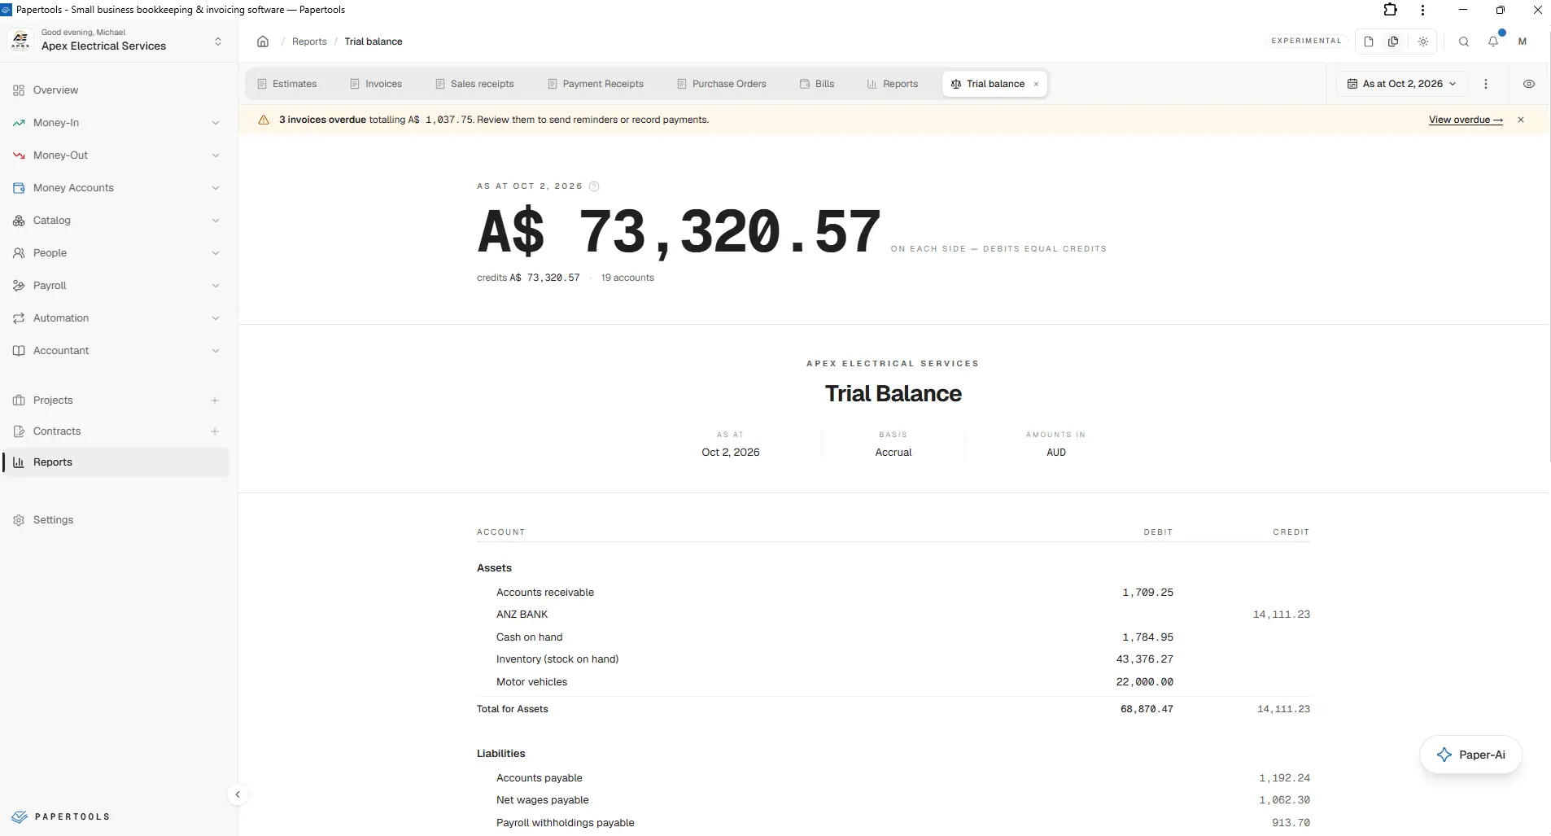Image resolution: width=1551 pixels, height=836 pixels.
Task: Expand the Money-In section
Action: pyautogui.click(x=116, y=123)
